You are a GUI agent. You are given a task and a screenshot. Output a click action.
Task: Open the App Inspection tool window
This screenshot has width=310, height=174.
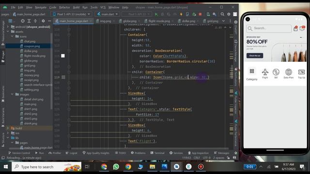pyautogui.click(x=198, y=153)
